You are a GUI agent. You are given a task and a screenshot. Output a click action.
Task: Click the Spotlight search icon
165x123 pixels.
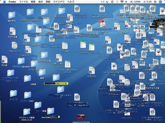pos(162,2)
